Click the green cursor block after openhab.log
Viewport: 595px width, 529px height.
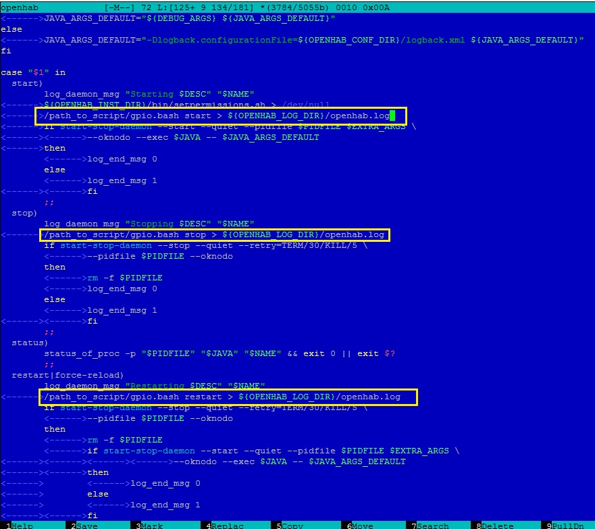[392, 116]
